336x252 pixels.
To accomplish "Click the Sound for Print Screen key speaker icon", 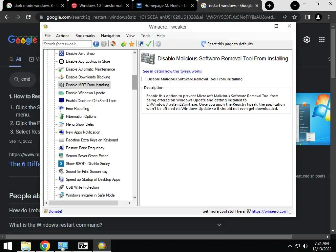I will click(61, 171).
